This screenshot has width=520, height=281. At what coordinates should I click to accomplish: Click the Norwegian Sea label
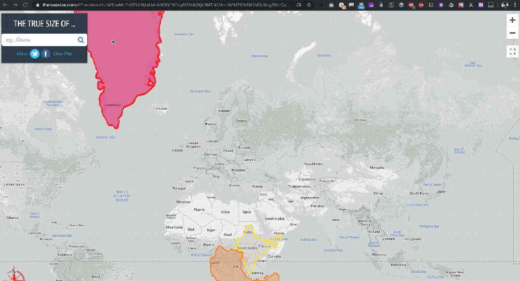(200, 91)
